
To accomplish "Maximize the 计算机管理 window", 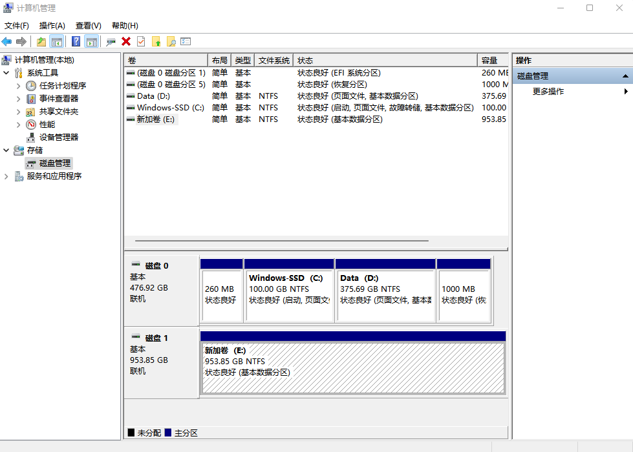I will pos(590,8).
